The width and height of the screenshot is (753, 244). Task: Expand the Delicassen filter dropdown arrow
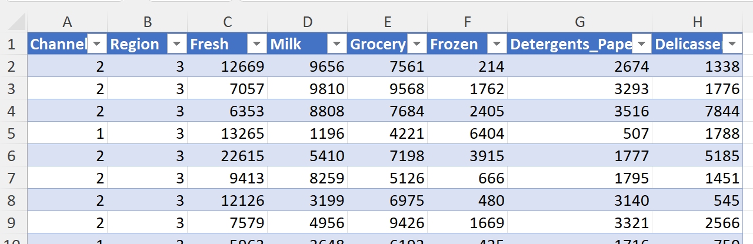(x=732, y=45)
